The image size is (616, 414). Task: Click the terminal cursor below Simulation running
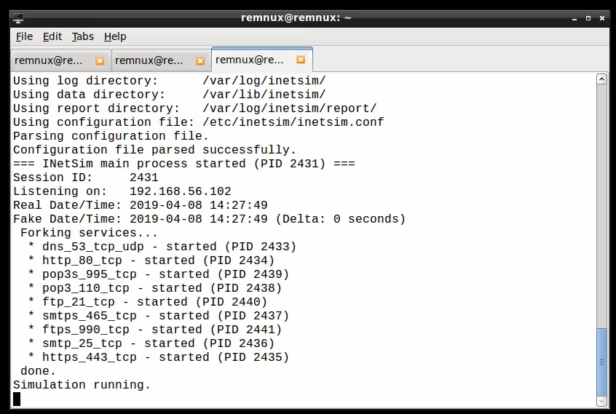(x=17, y=399)
